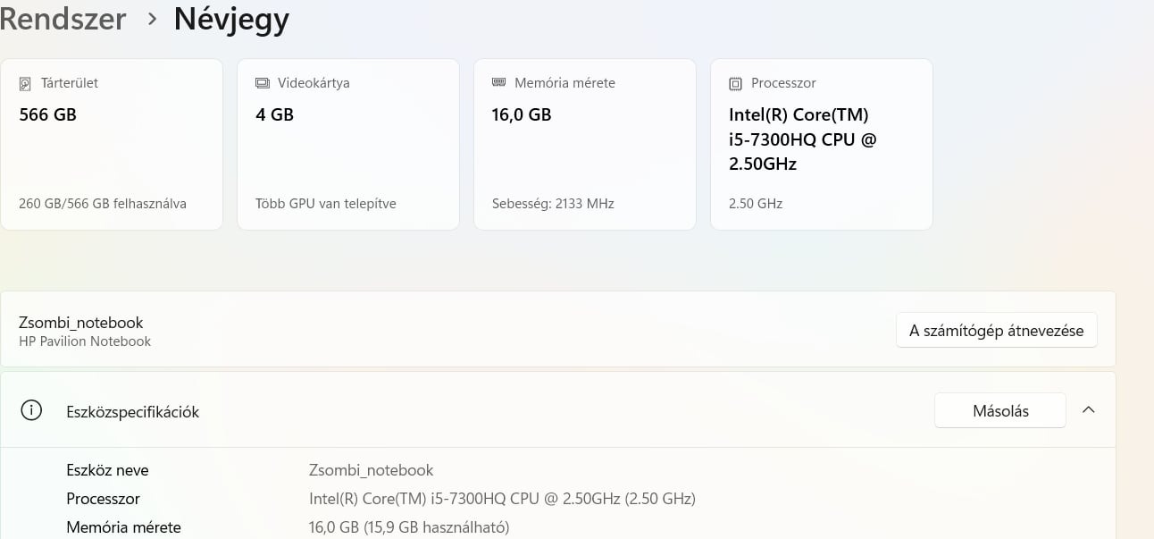The image size is (1154, 539).
Task: Go back to the Rendszer breadcrumb
Action: [63, 19]
